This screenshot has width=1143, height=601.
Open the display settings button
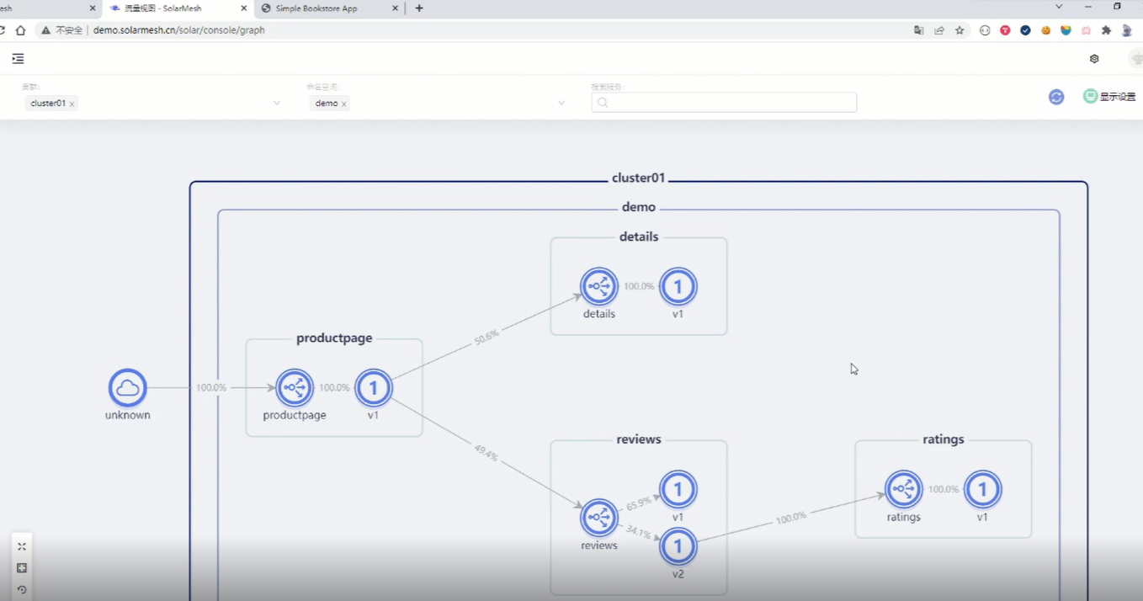tap(1109, 97)
